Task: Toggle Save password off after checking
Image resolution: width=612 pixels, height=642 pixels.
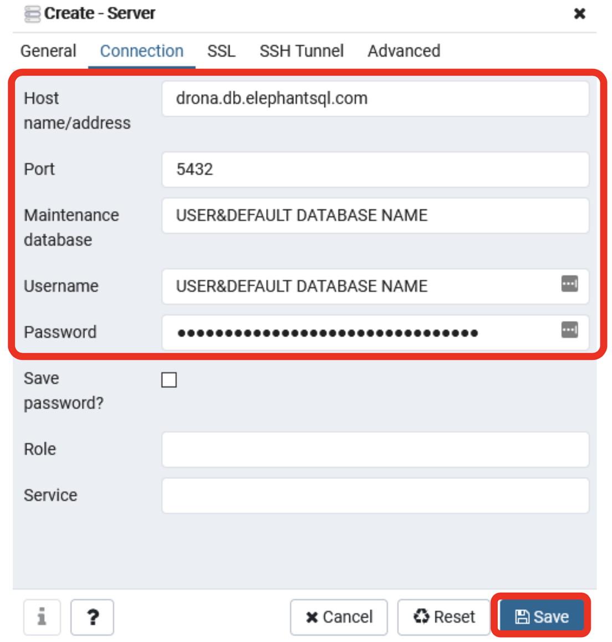Action: coord(170,380)
